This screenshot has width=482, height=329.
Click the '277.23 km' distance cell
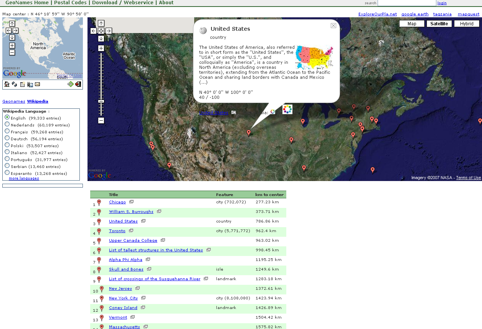[267, 202]
